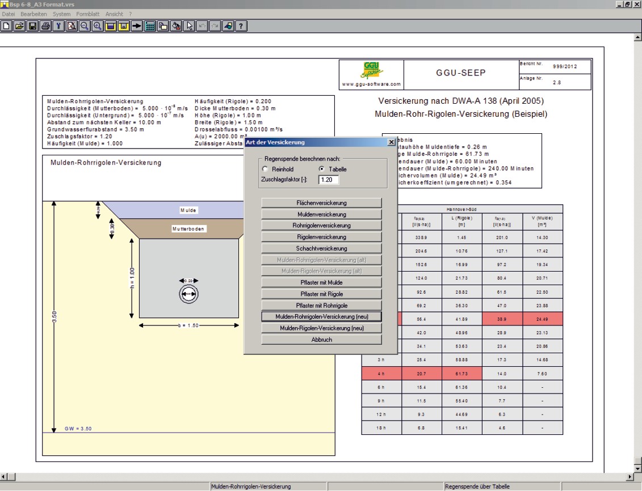
Task: Open a file using the folder icon
Action: point(19,26)
